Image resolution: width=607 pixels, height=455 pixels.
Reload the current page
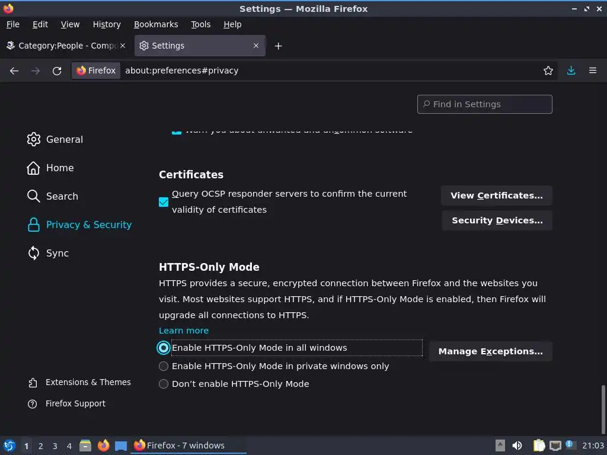57,71
